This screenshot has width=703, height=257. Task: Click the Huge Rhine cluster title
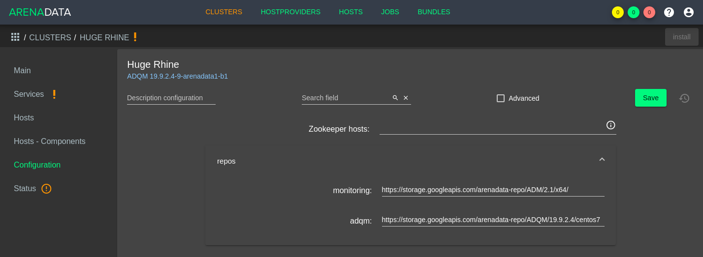[x=153, y=64]
